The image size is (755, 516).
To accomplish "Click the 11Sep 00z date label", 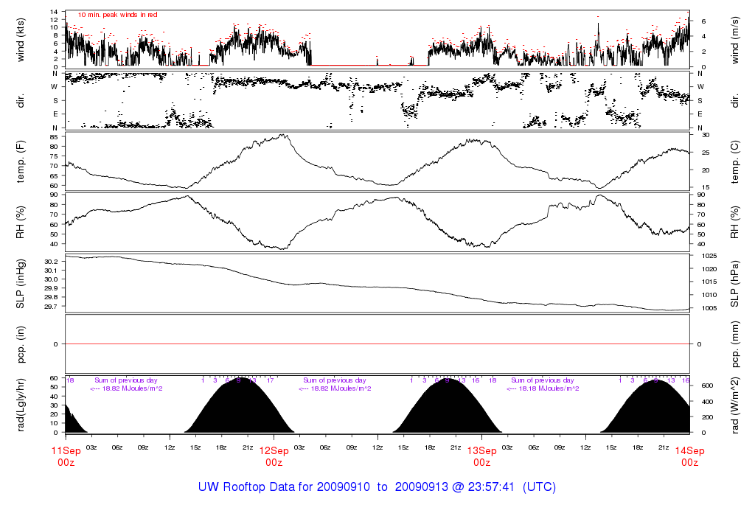I will 66,456.
